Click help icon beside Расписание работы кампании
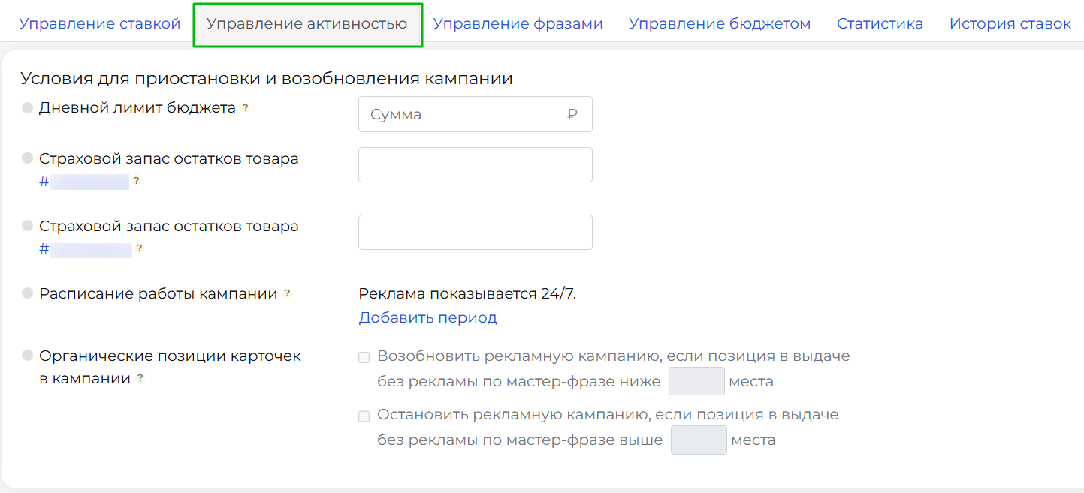Screen dimensions: 1084x493 (x=287, y=294)
